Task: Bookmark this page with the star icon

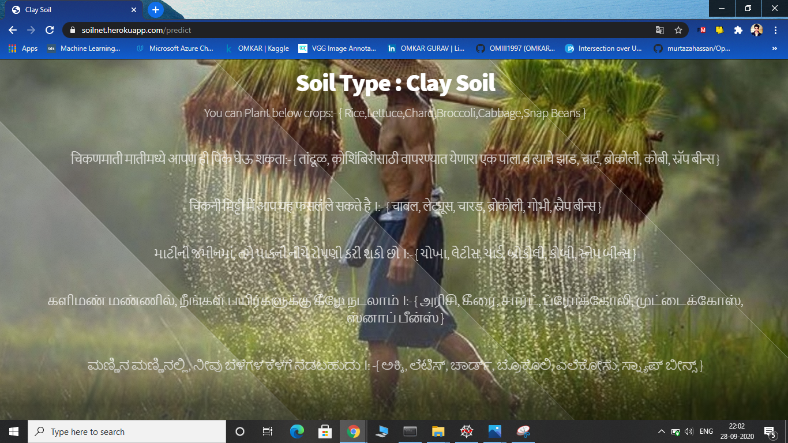Action: pyautogui.click(x=678, y=30)
